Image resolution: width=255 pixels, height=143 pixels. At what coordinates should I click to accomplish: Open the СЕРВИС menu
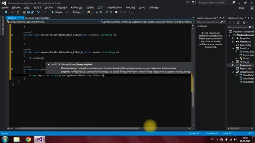[x=90, y=8]
